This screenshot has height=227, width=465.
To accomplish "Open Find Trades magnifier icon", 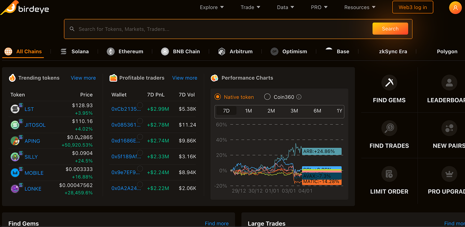I will 389,128.
